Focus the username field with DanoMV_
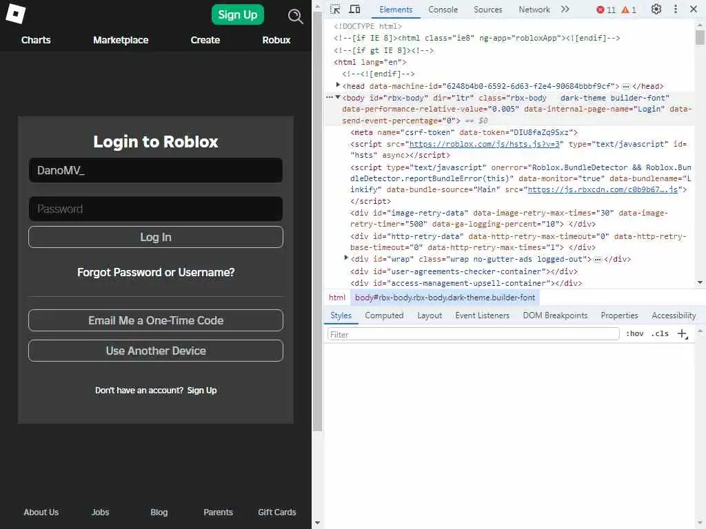The image size is (706, 529). (156, 171)
